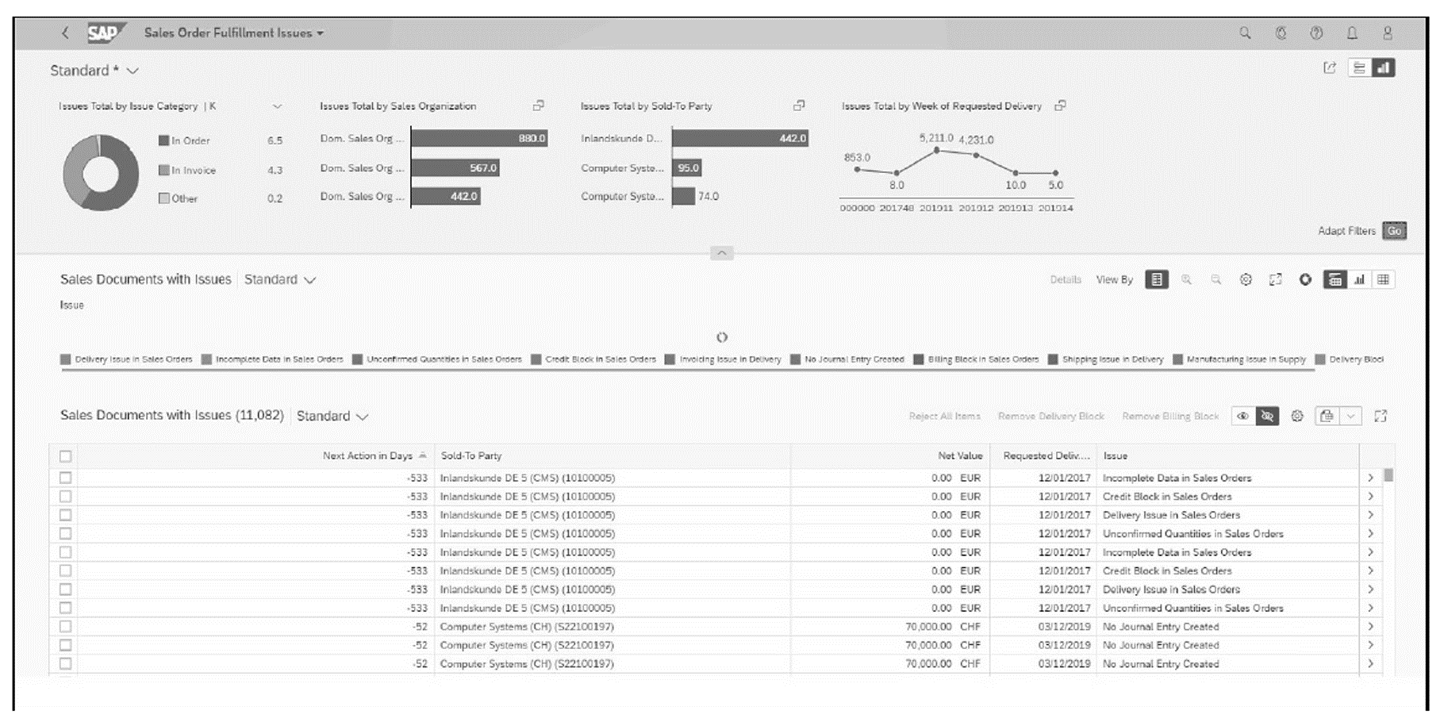Switch to chart view via bar chart icon
The height and width of the screenshot is (726, 1444).
(x=1361, y=279)
